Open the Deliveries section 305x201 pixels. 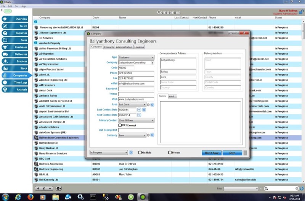(x=15, y=54)
